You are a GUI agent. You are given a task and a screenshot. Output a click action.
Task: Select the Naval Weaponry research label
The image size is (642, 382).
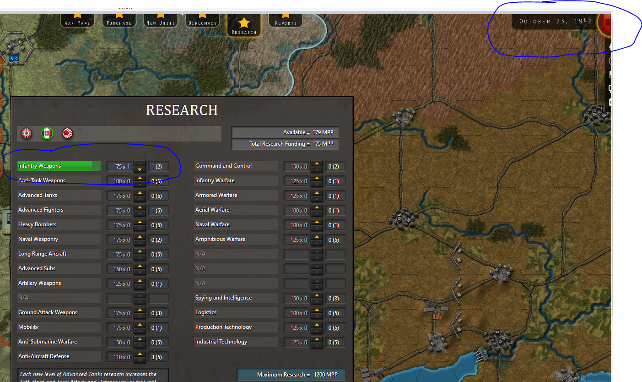[x=59, y=239]
